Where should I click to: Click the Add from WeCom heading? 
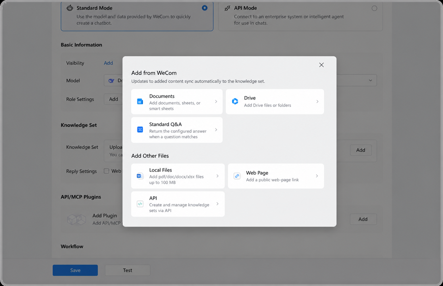tap(154, 73)
